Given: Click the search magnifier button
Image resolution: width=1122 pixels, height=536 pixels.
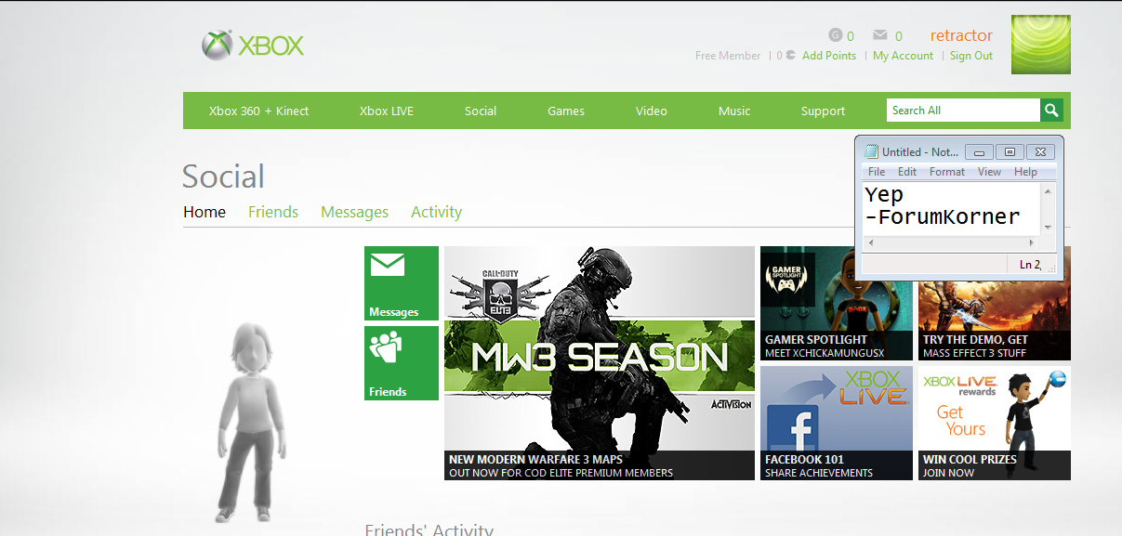Looking at the screenshot, I should point(1051,111).
